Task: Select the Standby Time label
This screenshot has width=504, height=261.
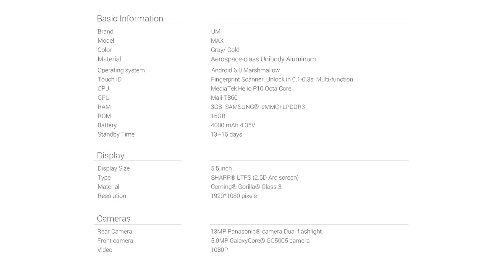Action: click(116, 134)
